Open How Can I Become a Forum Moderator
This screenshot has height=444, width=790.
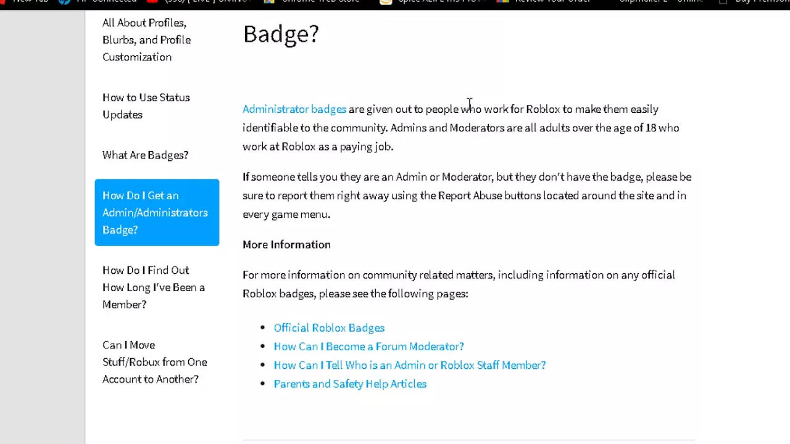click(x=368, y=347)
